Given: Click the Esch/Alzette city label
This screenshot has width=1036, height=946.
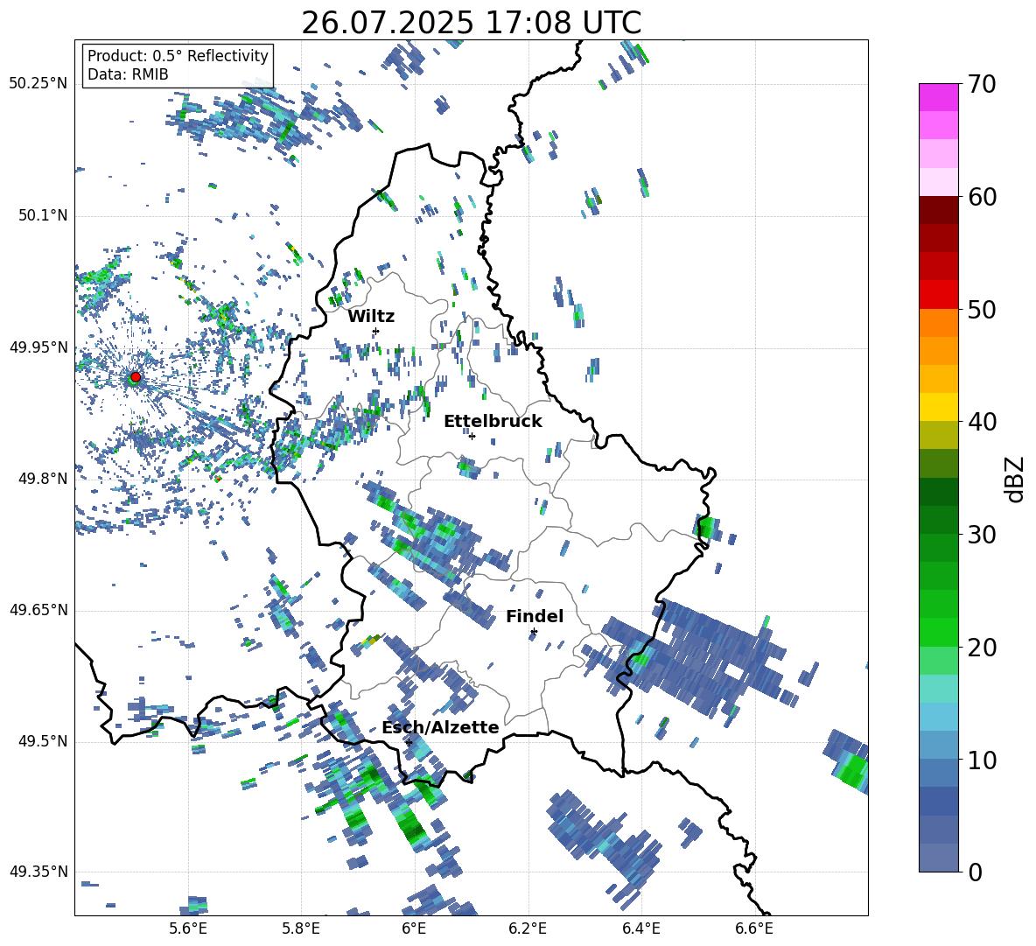Looking at the screenshot, I should (x=440, y=727).
